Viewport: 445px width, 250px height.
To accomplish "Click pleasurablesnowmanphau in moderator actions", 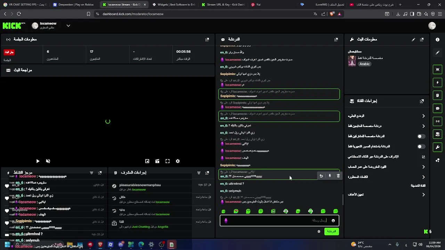I will coord(140,185).
